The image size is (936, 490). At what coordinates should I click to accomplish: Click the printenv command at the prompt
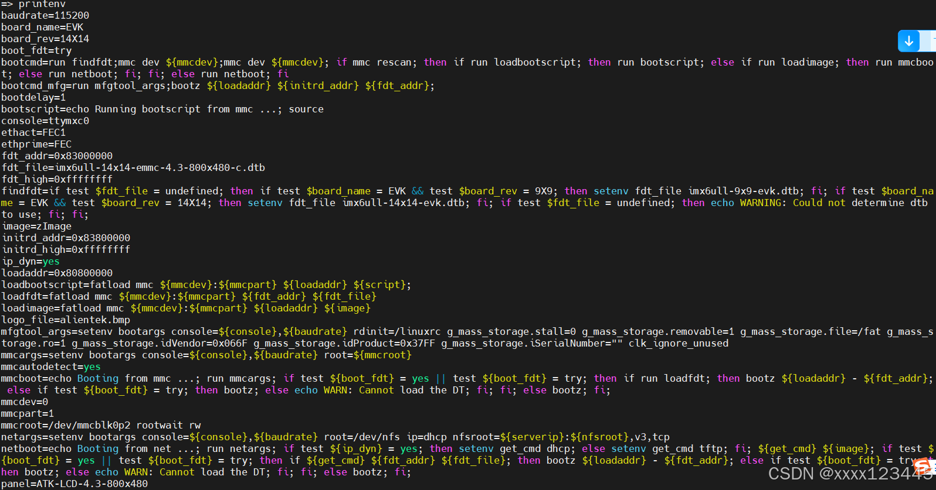tap(42, 4)
